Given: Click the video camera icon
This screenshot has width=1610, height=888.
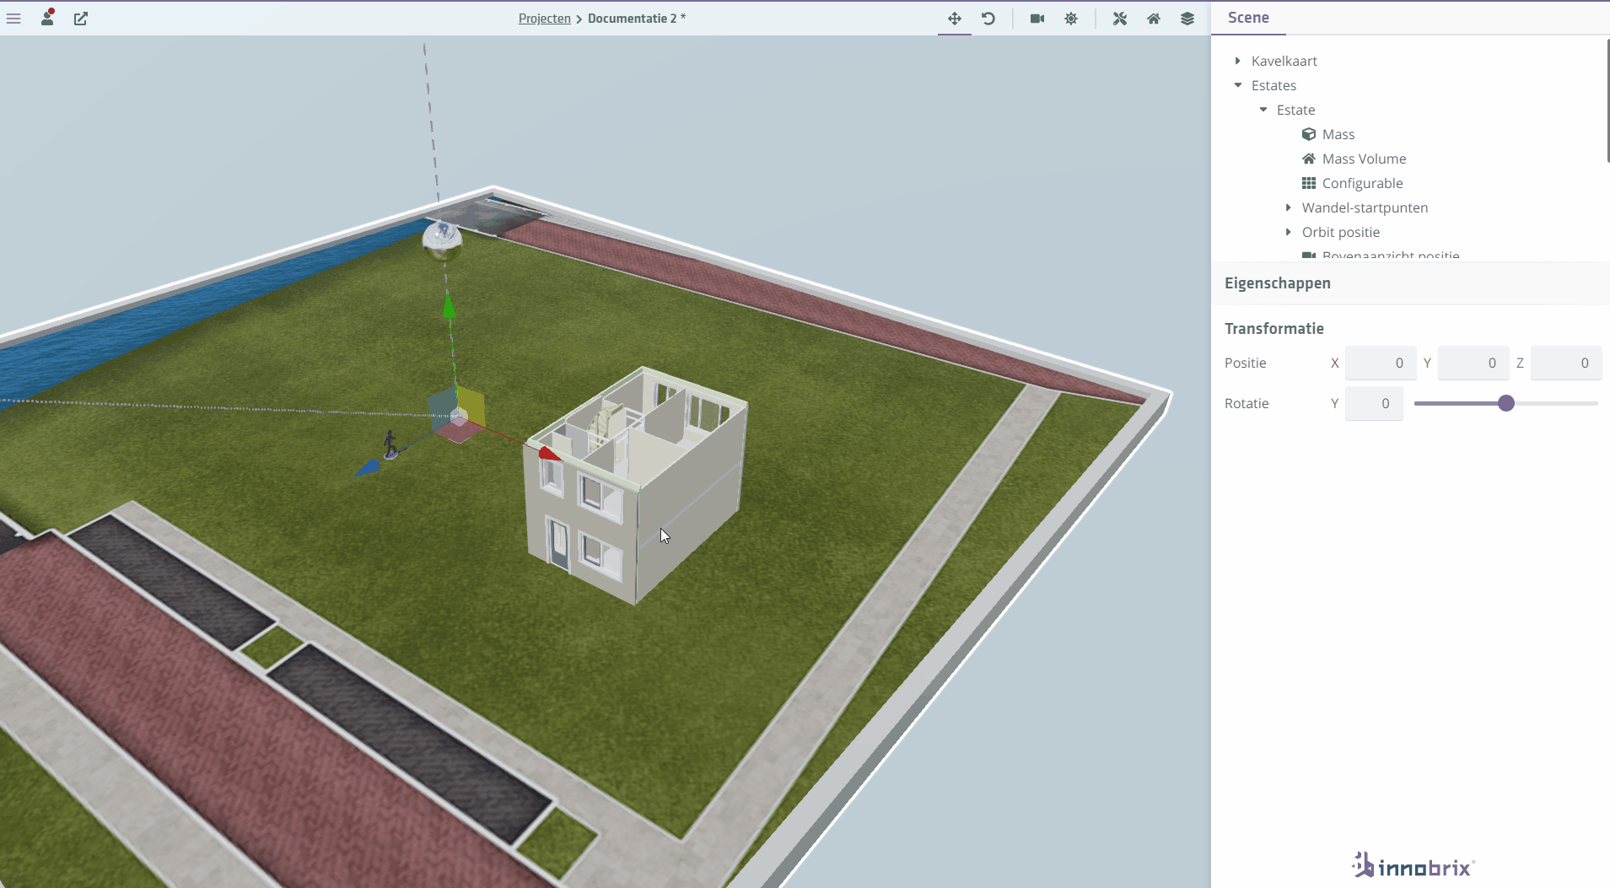Looking at the screenshot, I should [1037, 19].
